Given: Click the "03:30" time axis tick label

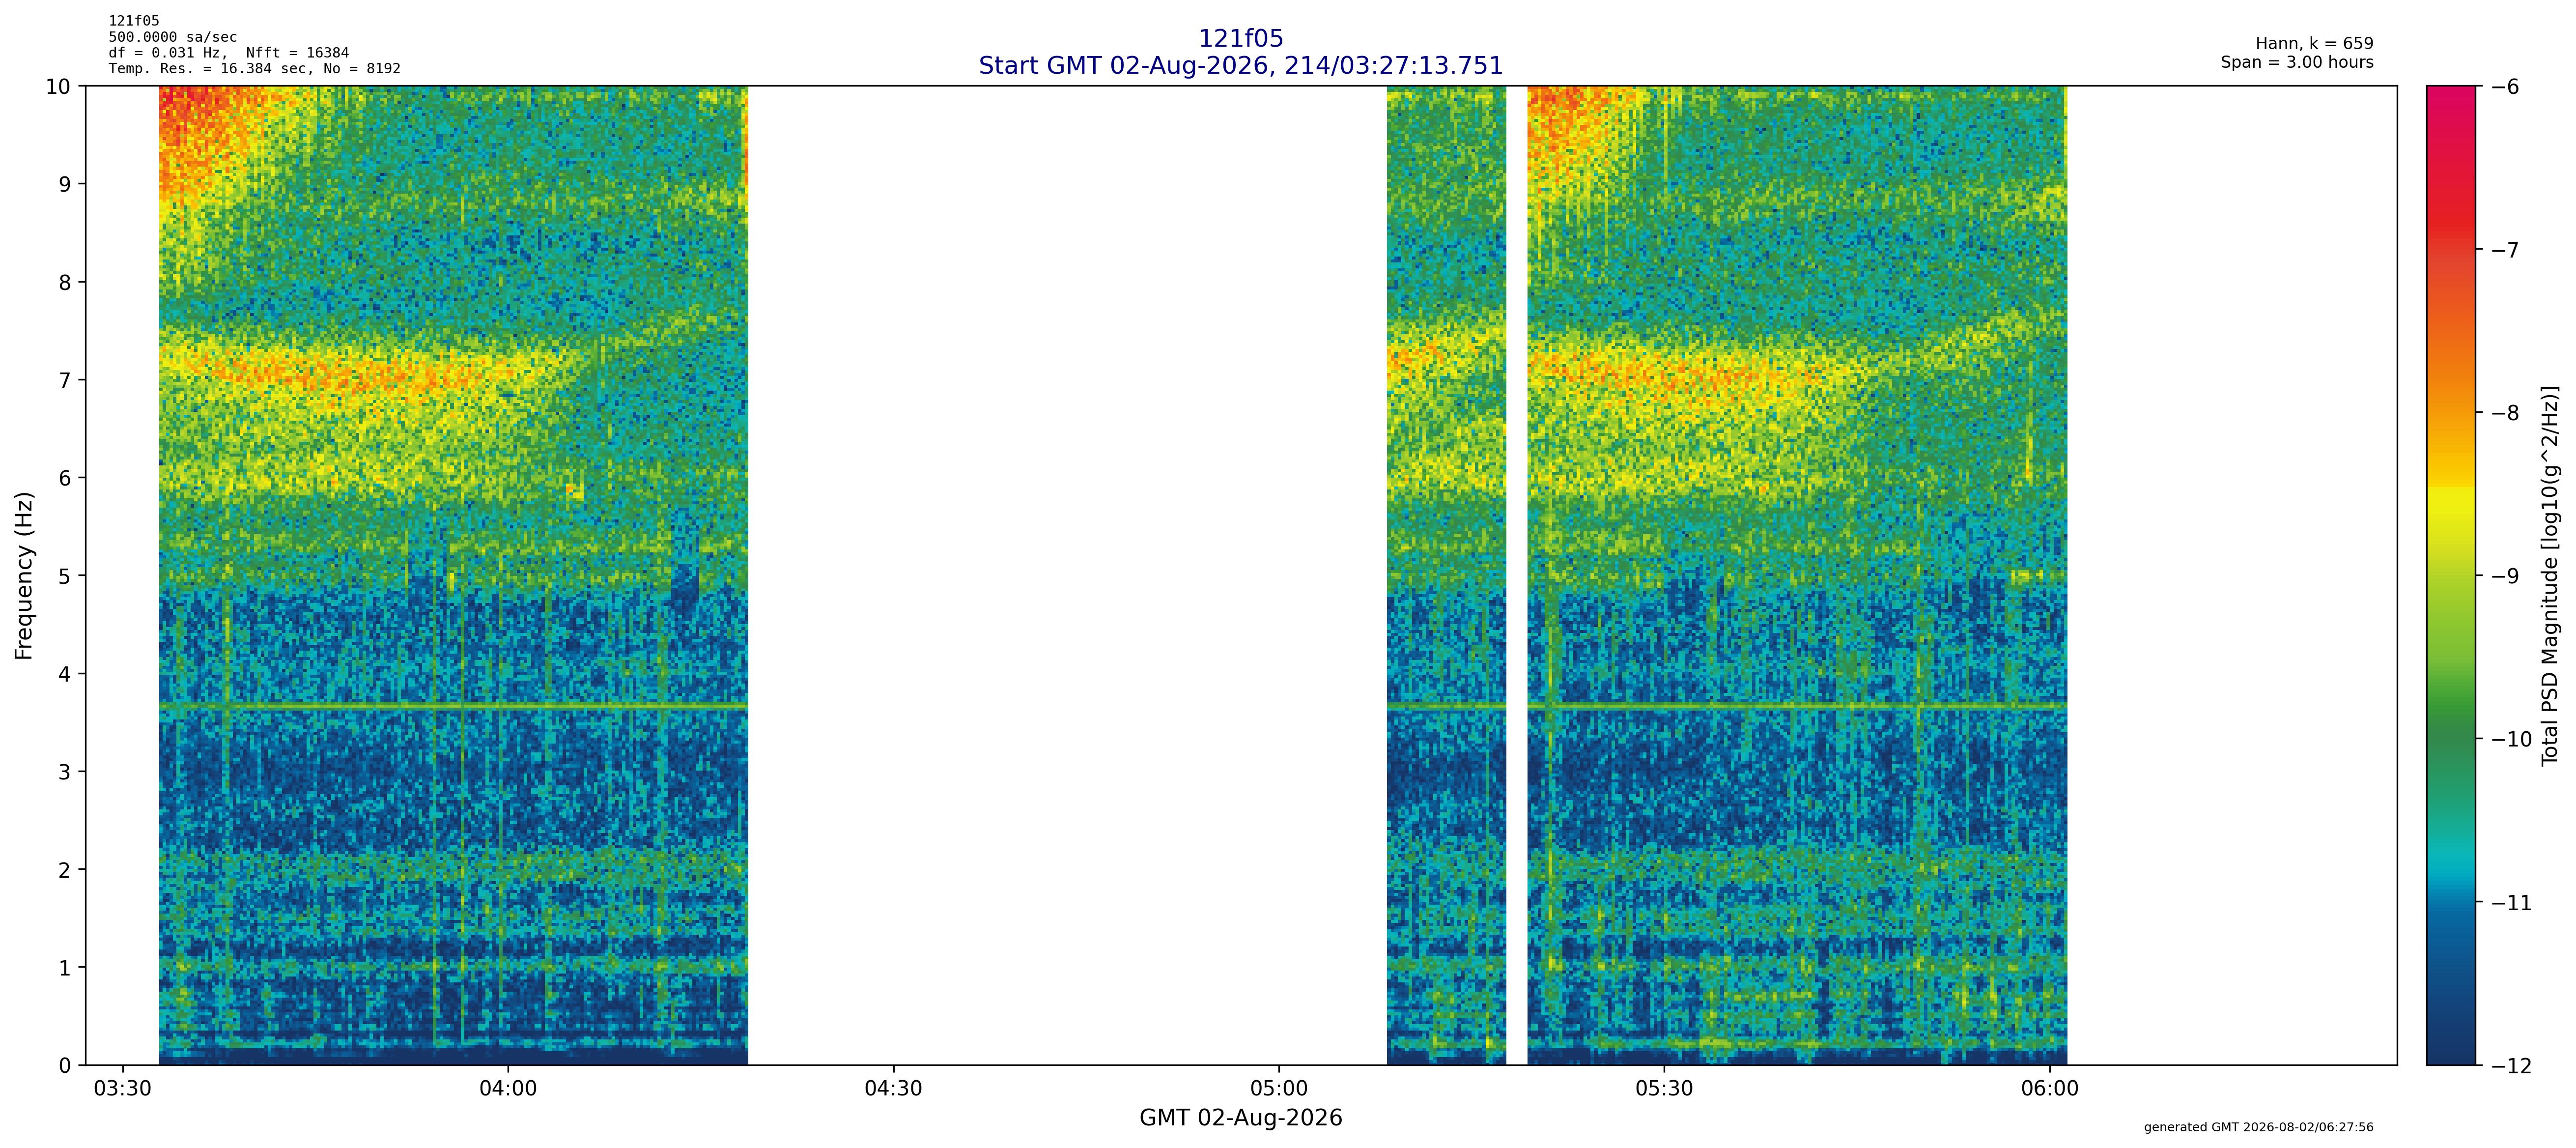Looking at the screenshot, I should click(x=122, y=1088).
